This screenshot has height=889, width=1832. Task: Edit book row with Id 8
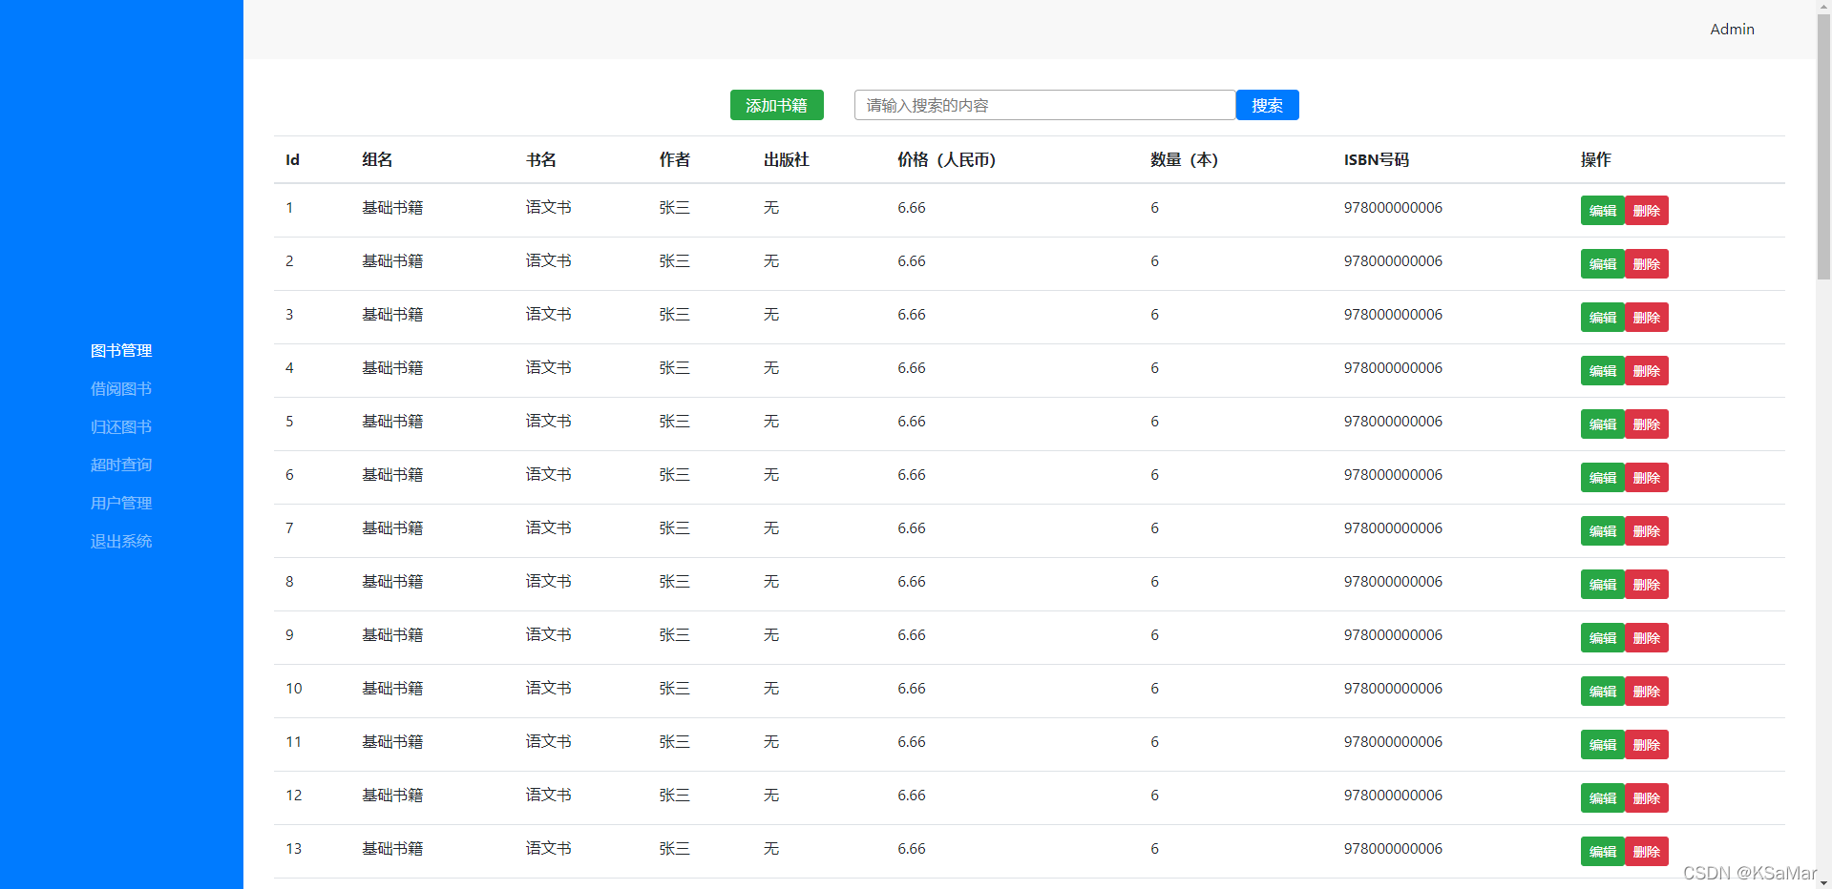point(1603,585)
